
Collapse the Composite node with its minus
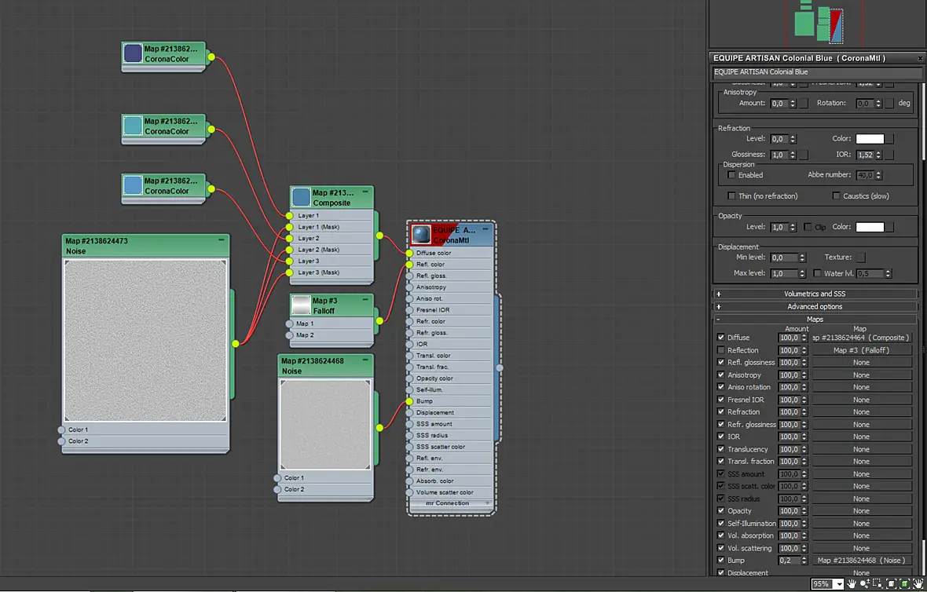[365, 192]
